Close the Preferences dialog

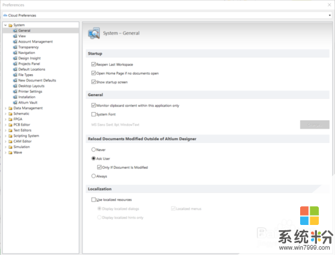[330, 5]
